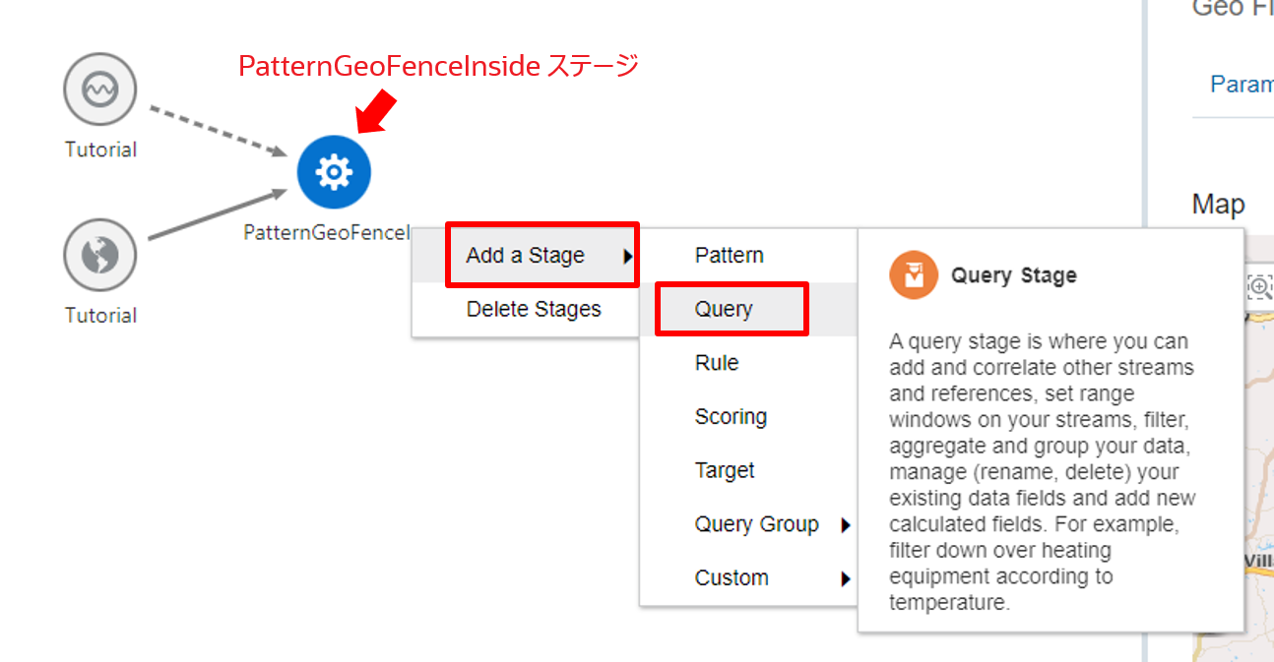Select Query stage type
Image resolution: width=1274 pixels, height=662 pixels.
point(724,309)
